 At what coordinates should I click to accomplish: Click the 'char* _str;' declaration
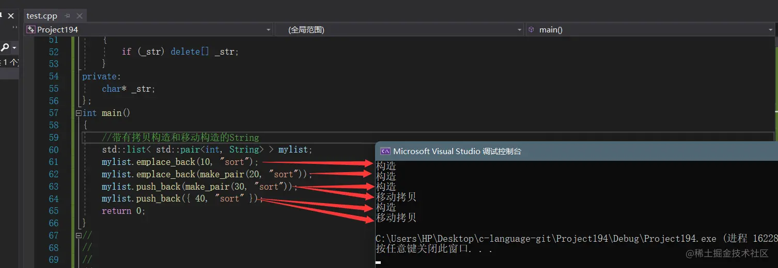129,89
